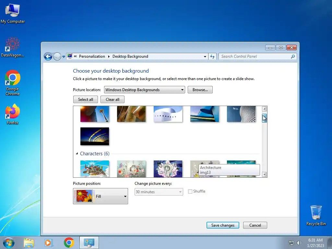The image size is (332, 249).
Task: Launch Firefox from desktop shortcut
Action: [x=13, y=114]
